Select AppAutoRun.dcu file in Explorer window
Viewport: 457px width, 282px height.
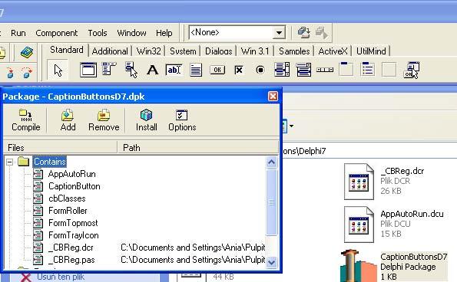tap(394, 225)
